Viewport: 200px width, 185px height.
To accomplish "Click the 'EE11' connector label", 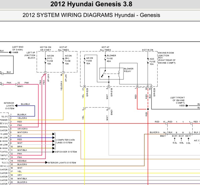I will tap(188, 136).
